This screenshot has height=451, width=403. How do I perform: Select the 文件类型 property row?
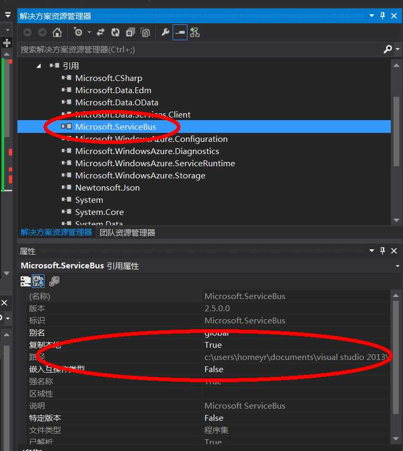pos(208,430)
